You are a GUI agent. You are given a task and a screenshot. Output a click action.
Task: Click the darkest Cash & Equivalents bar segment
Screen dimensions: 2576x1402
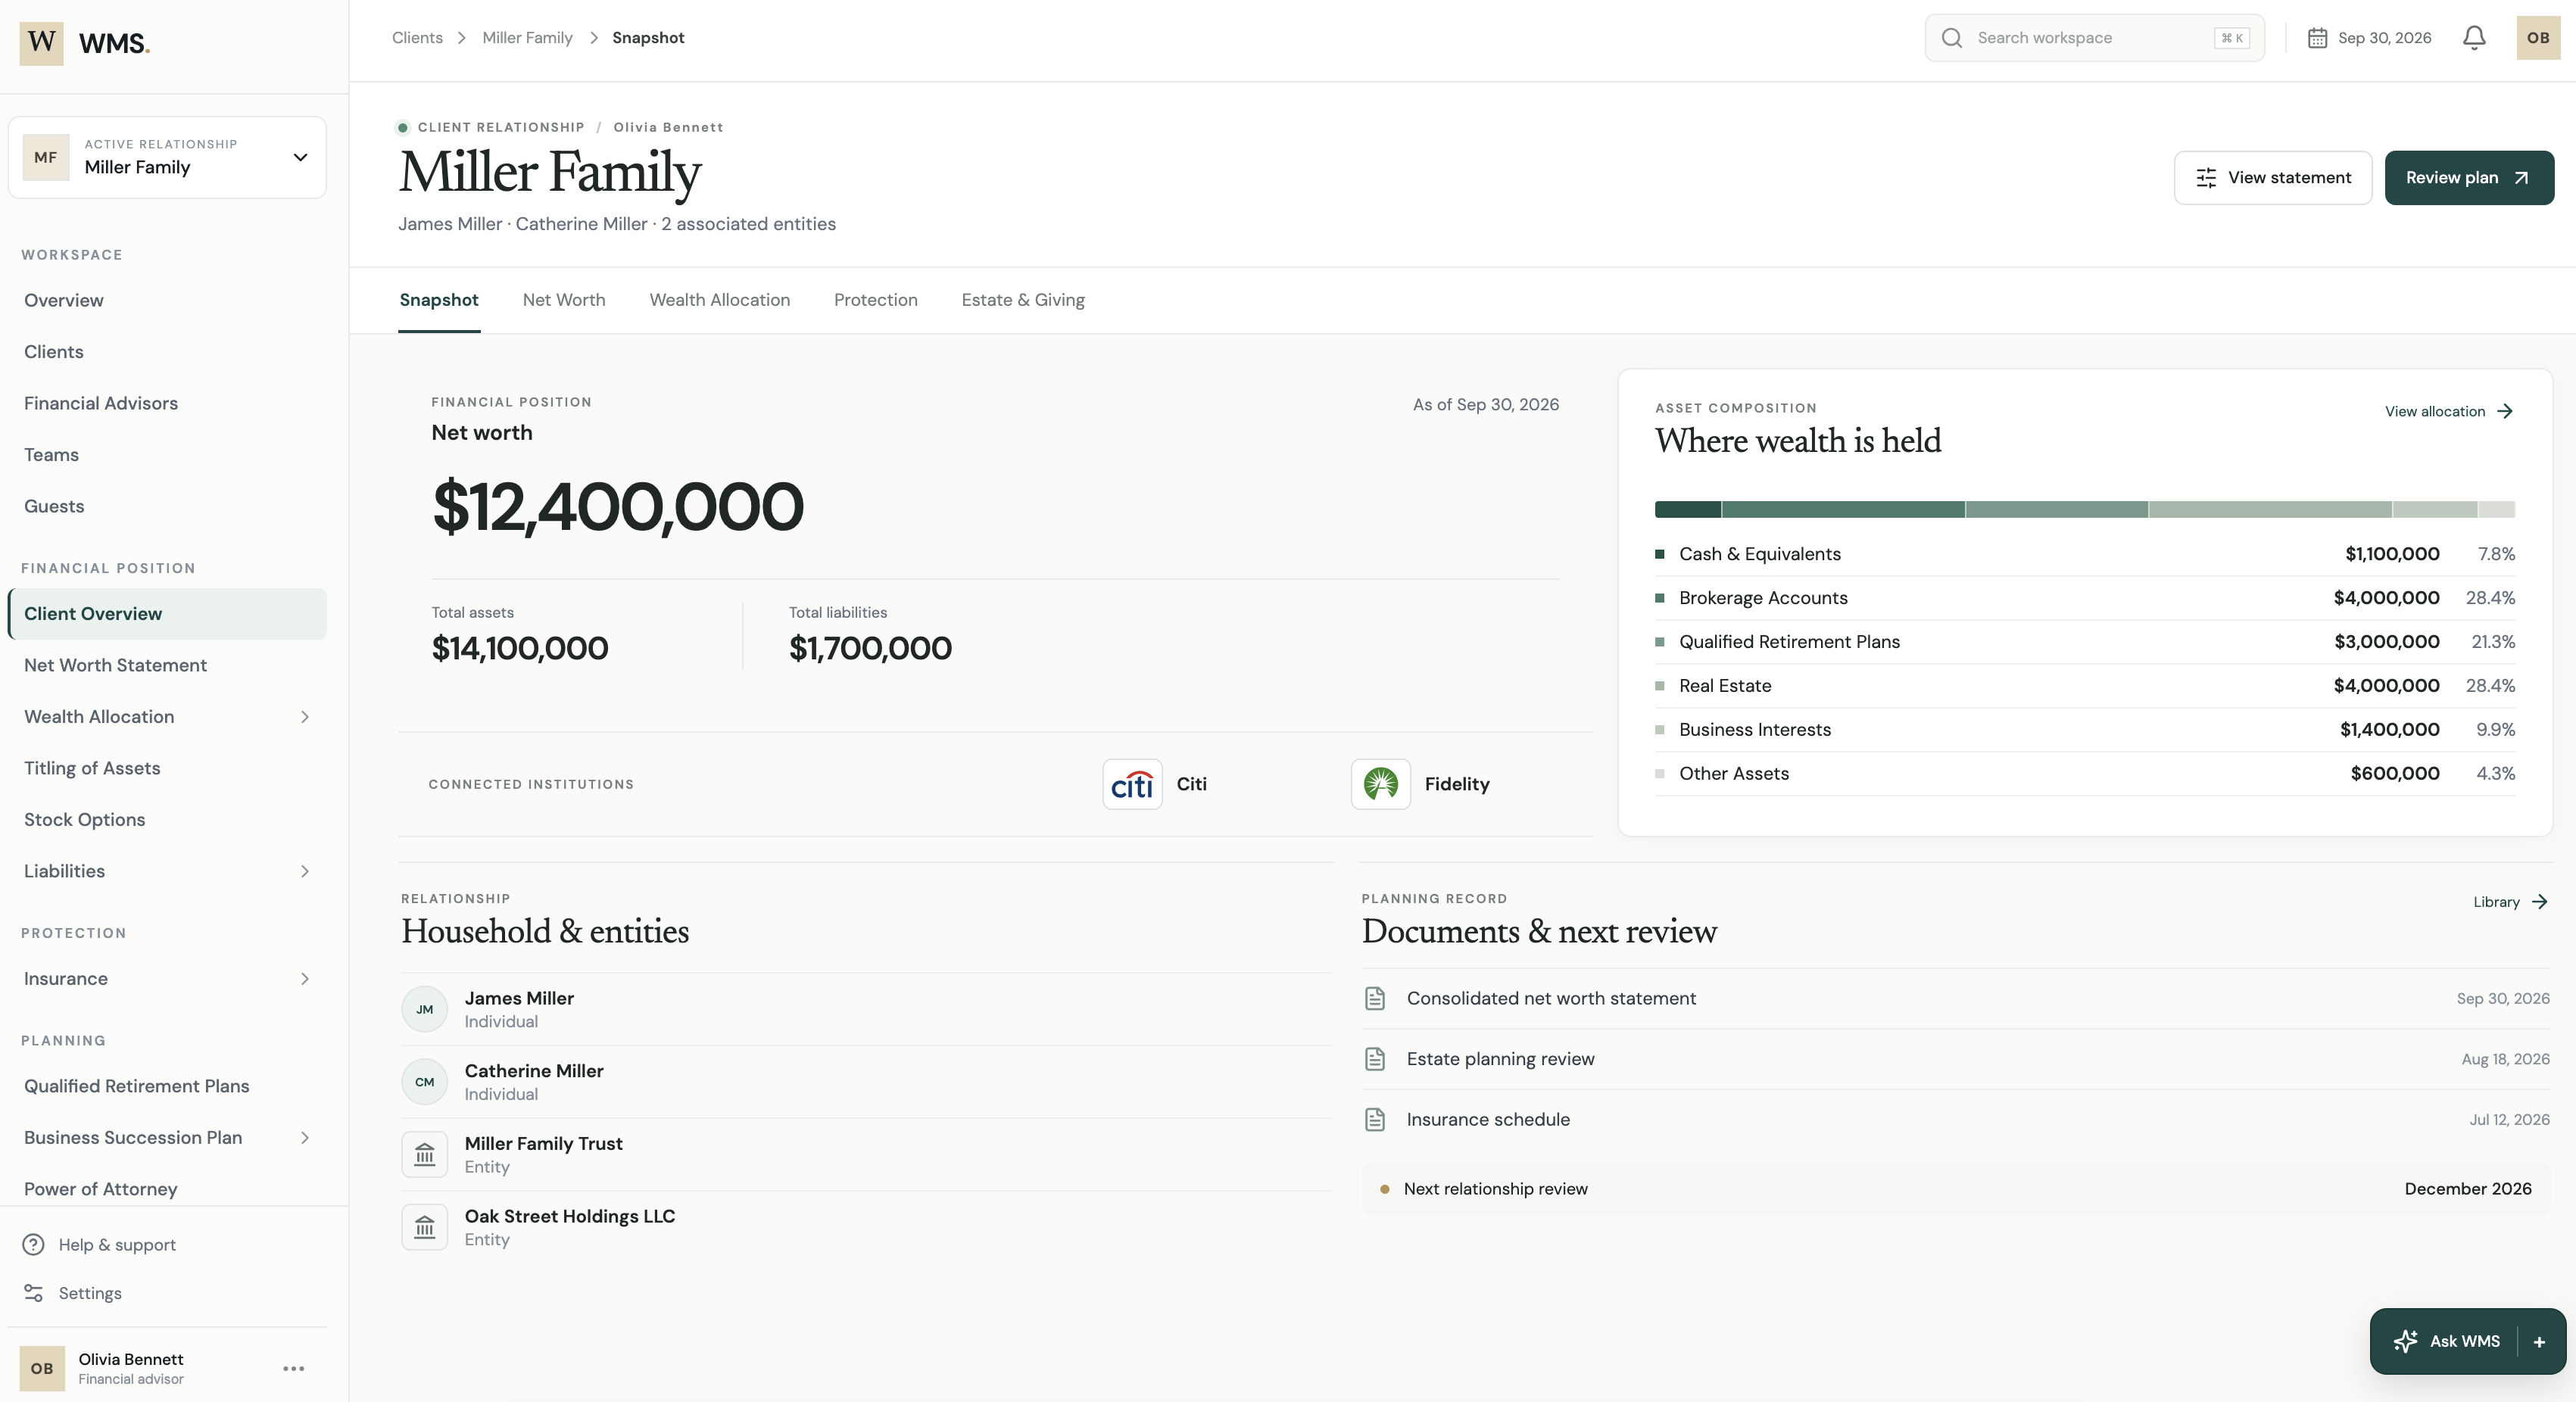point(1688,510)
